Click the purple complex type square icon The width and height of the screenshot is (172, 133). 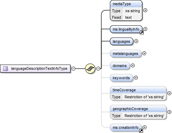coord(6,68)
